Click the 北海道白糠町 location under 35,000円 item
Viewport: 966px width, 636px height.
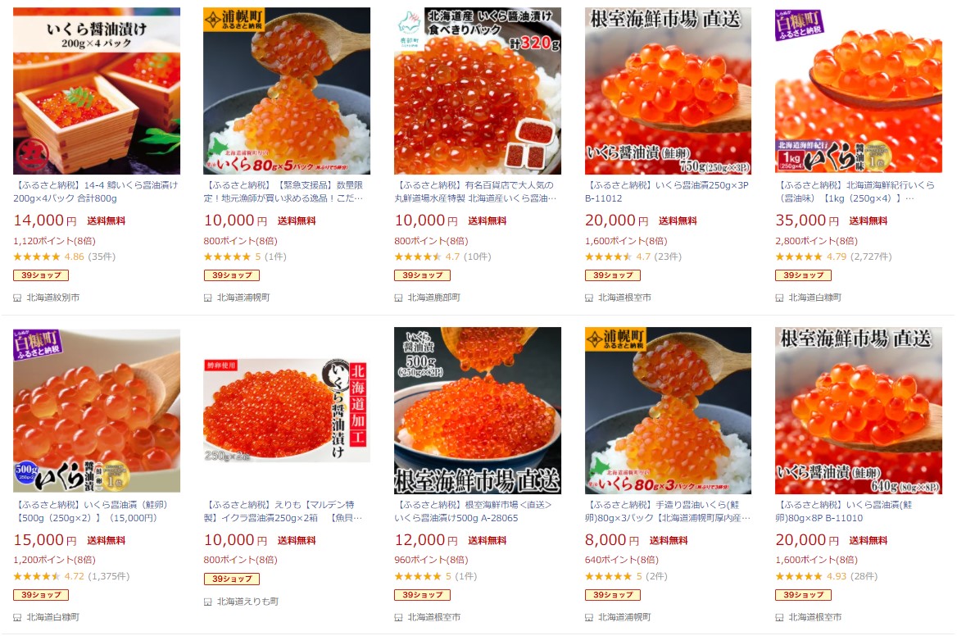tap(814, 298)
